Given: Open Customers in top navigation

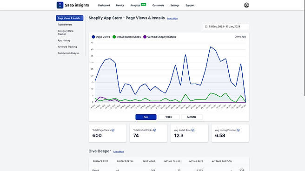Looking at the screenshot, I should (158, 6).
